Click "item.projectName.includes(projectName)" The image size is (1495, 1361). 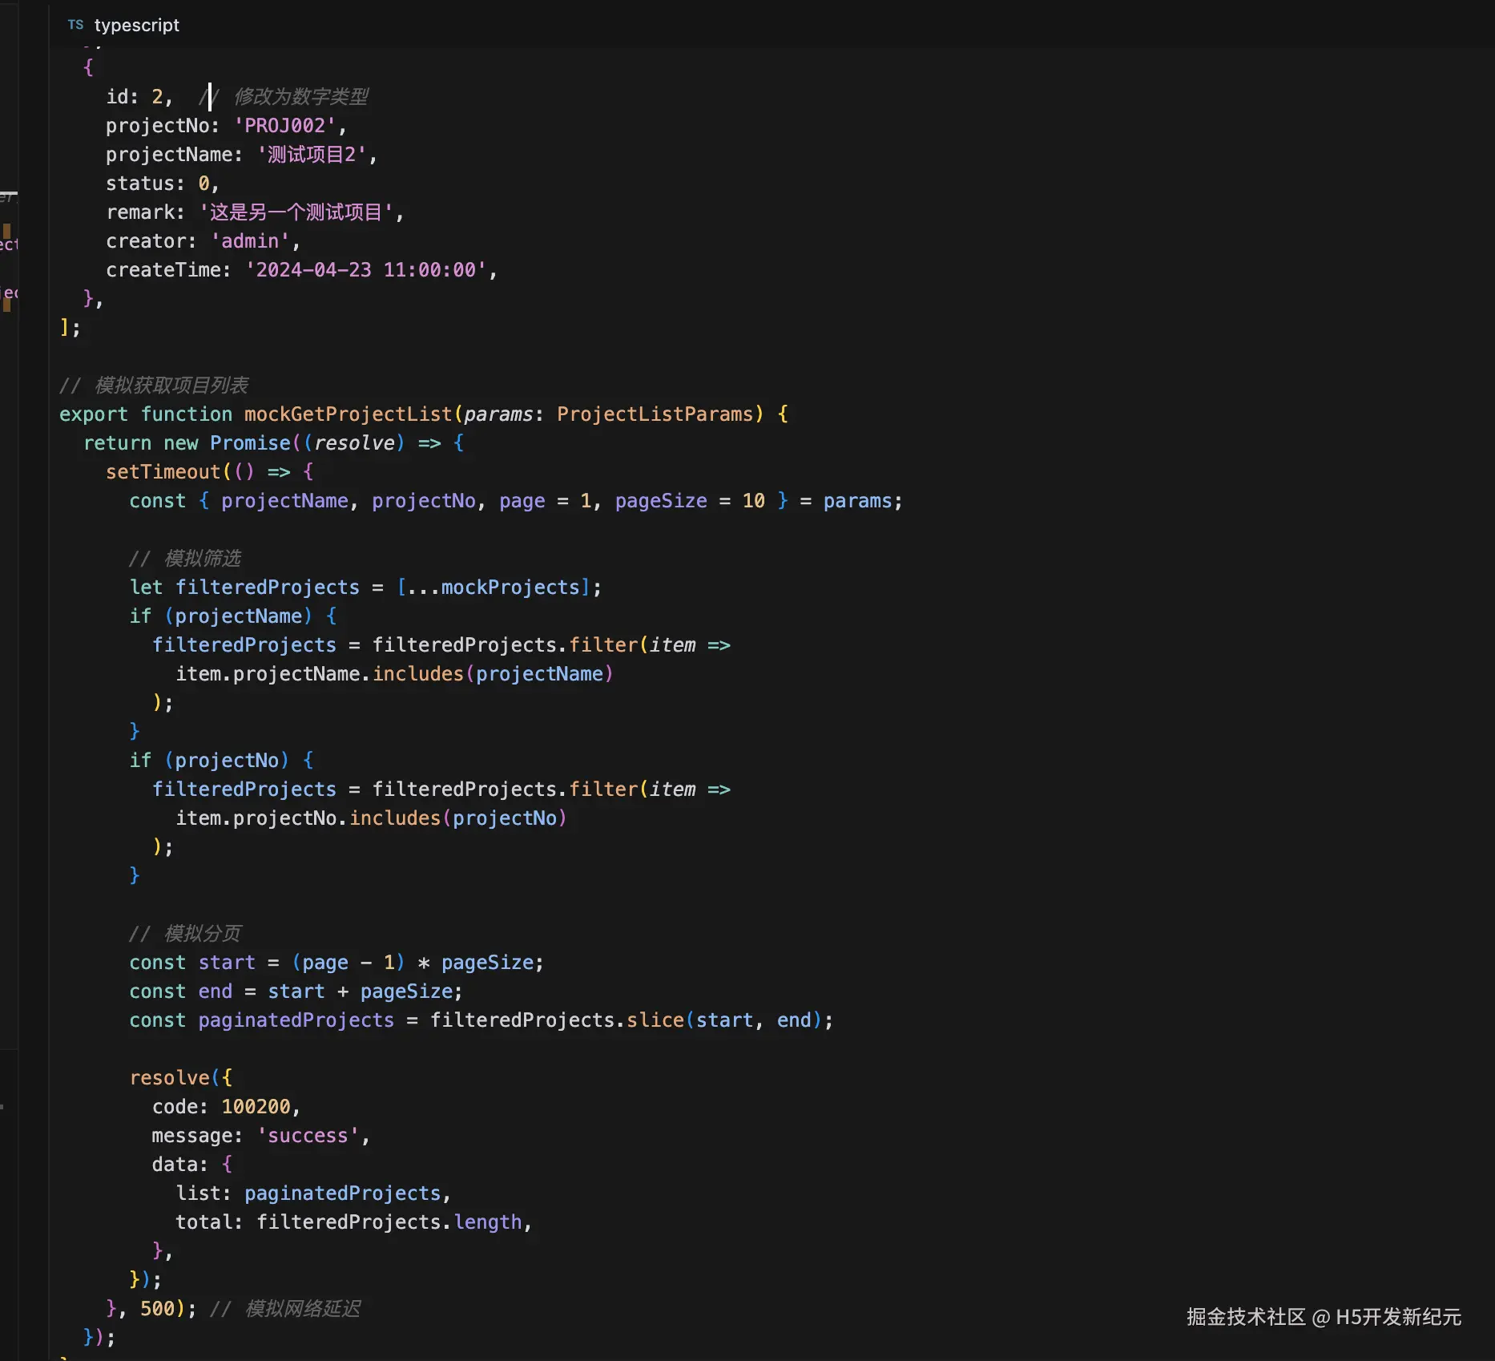(x=394, y=674)
